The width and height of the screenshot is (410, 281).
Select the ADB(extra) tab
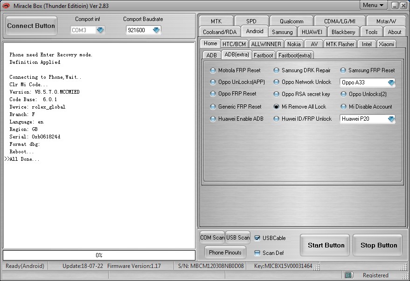[236, 55]
